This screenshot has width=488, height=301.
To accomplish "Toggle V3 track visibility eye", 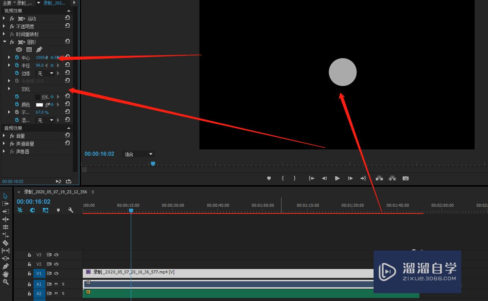I will click(56, 255).
